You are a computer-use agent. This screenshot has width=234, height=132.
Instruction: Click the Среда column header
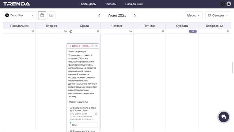pyautogui.click(x=84, y=26)
